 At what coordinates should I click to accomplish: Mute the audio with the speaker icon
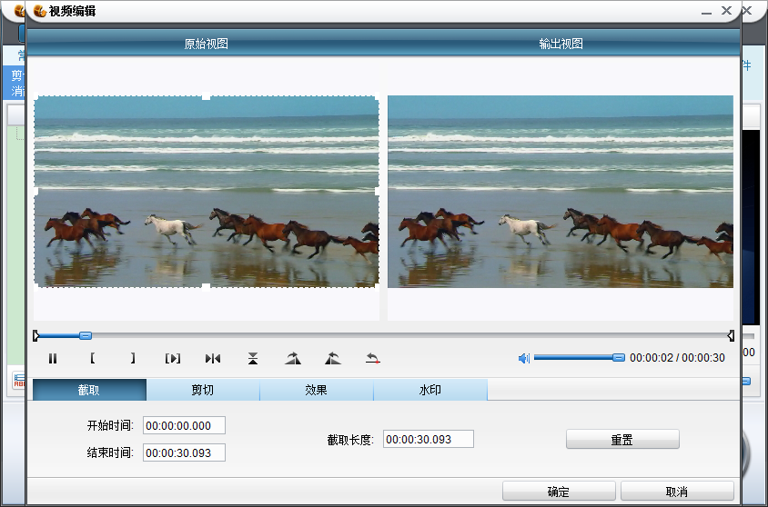pyautogui.click(x=524, y=358)
